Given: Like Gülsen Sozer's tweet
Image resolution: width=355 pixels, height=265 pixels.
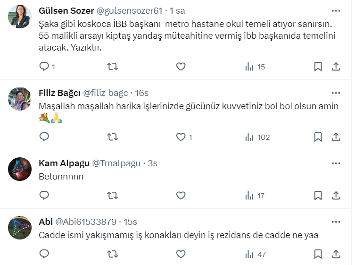Looking at the screenshot, I should pos(181,67).
